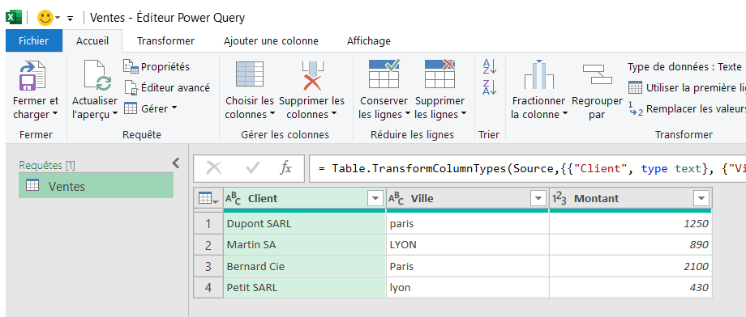
Task: Click the Choisir les colonnes icon
Action: (x=250, y=74)
